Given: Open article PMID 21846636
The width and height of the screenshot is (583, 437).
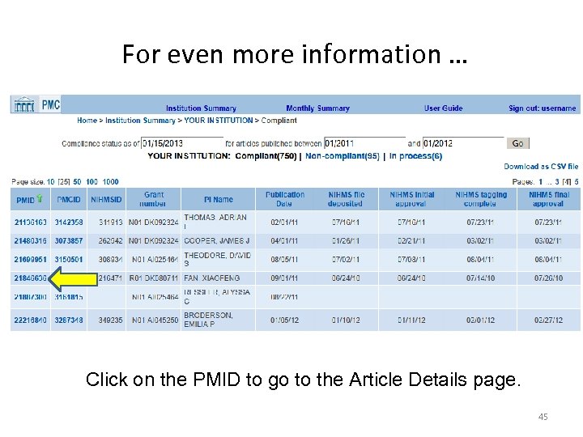Looking at the screenshot, I should 31,278.
